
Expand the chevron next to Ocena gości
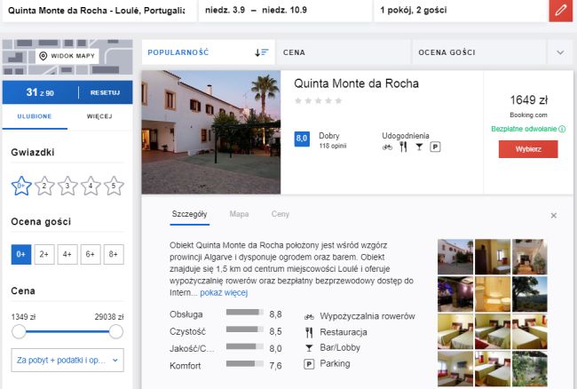559,52
